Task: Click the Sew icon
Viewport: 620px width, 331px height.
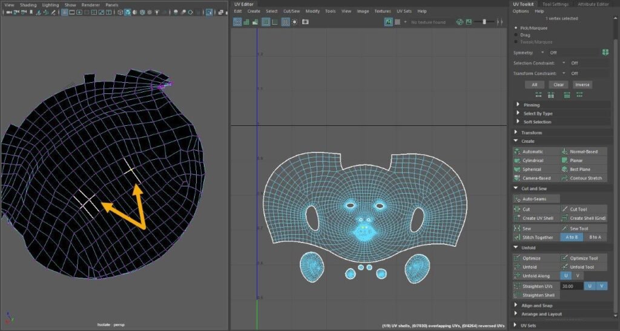Action: pos(517,229)
